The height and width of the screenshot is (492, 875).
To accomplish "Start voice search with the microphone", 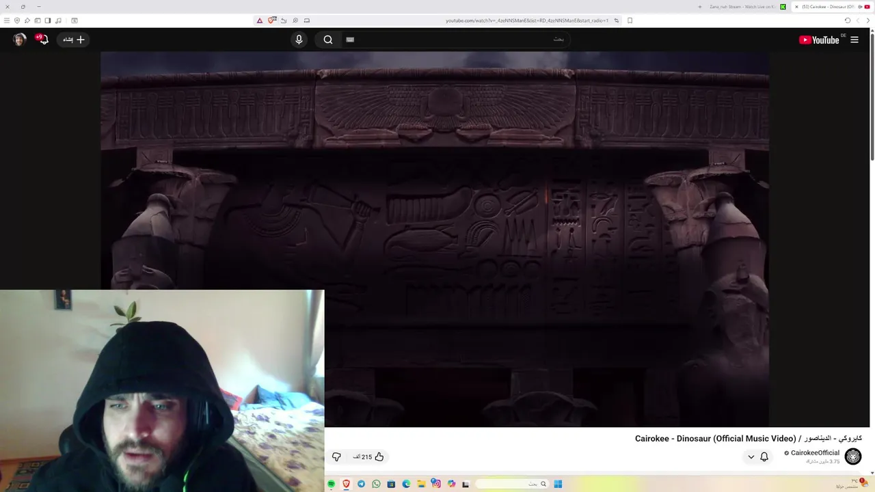I will (299, 40).
